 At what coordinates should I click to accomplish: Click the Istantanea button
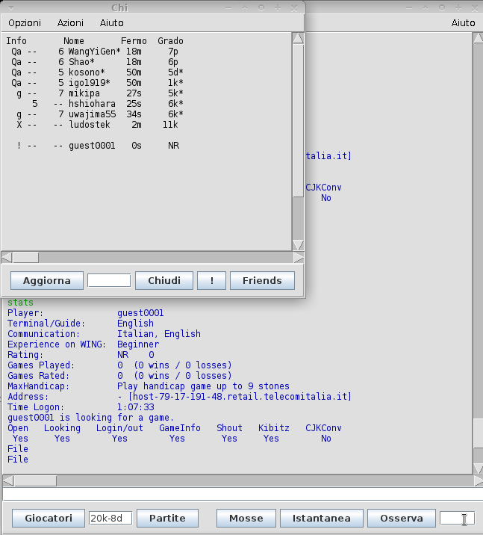pos(321,518)
